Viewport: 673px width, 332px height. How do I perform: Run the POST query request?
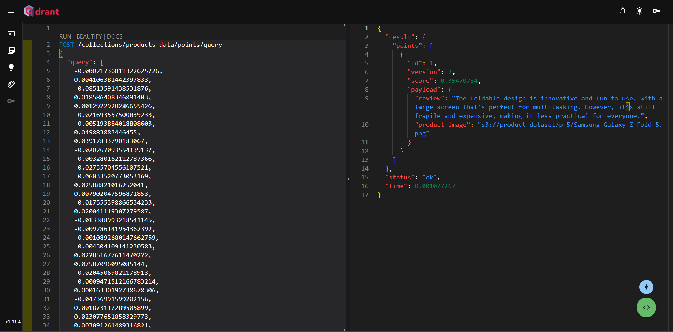tap(65, 36)
